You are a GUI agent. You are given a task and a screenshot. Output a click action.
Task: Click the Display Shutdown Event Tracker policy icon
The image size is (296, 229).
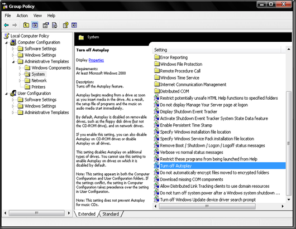pos(156,111)
